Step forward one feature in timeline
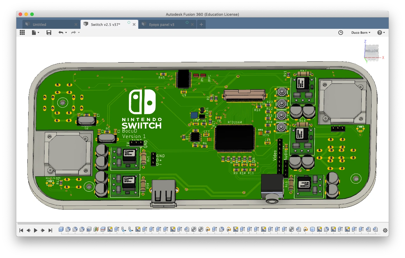This screenshot has height=258, width=405. click(x=43, y=230)
